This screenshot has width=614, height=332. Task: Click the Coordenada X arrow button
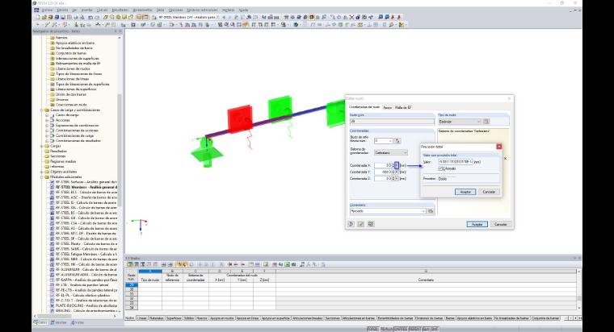coord(397,166)
